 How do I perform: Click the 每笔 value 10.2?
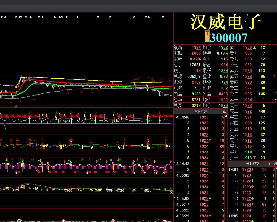coord(224,88)
